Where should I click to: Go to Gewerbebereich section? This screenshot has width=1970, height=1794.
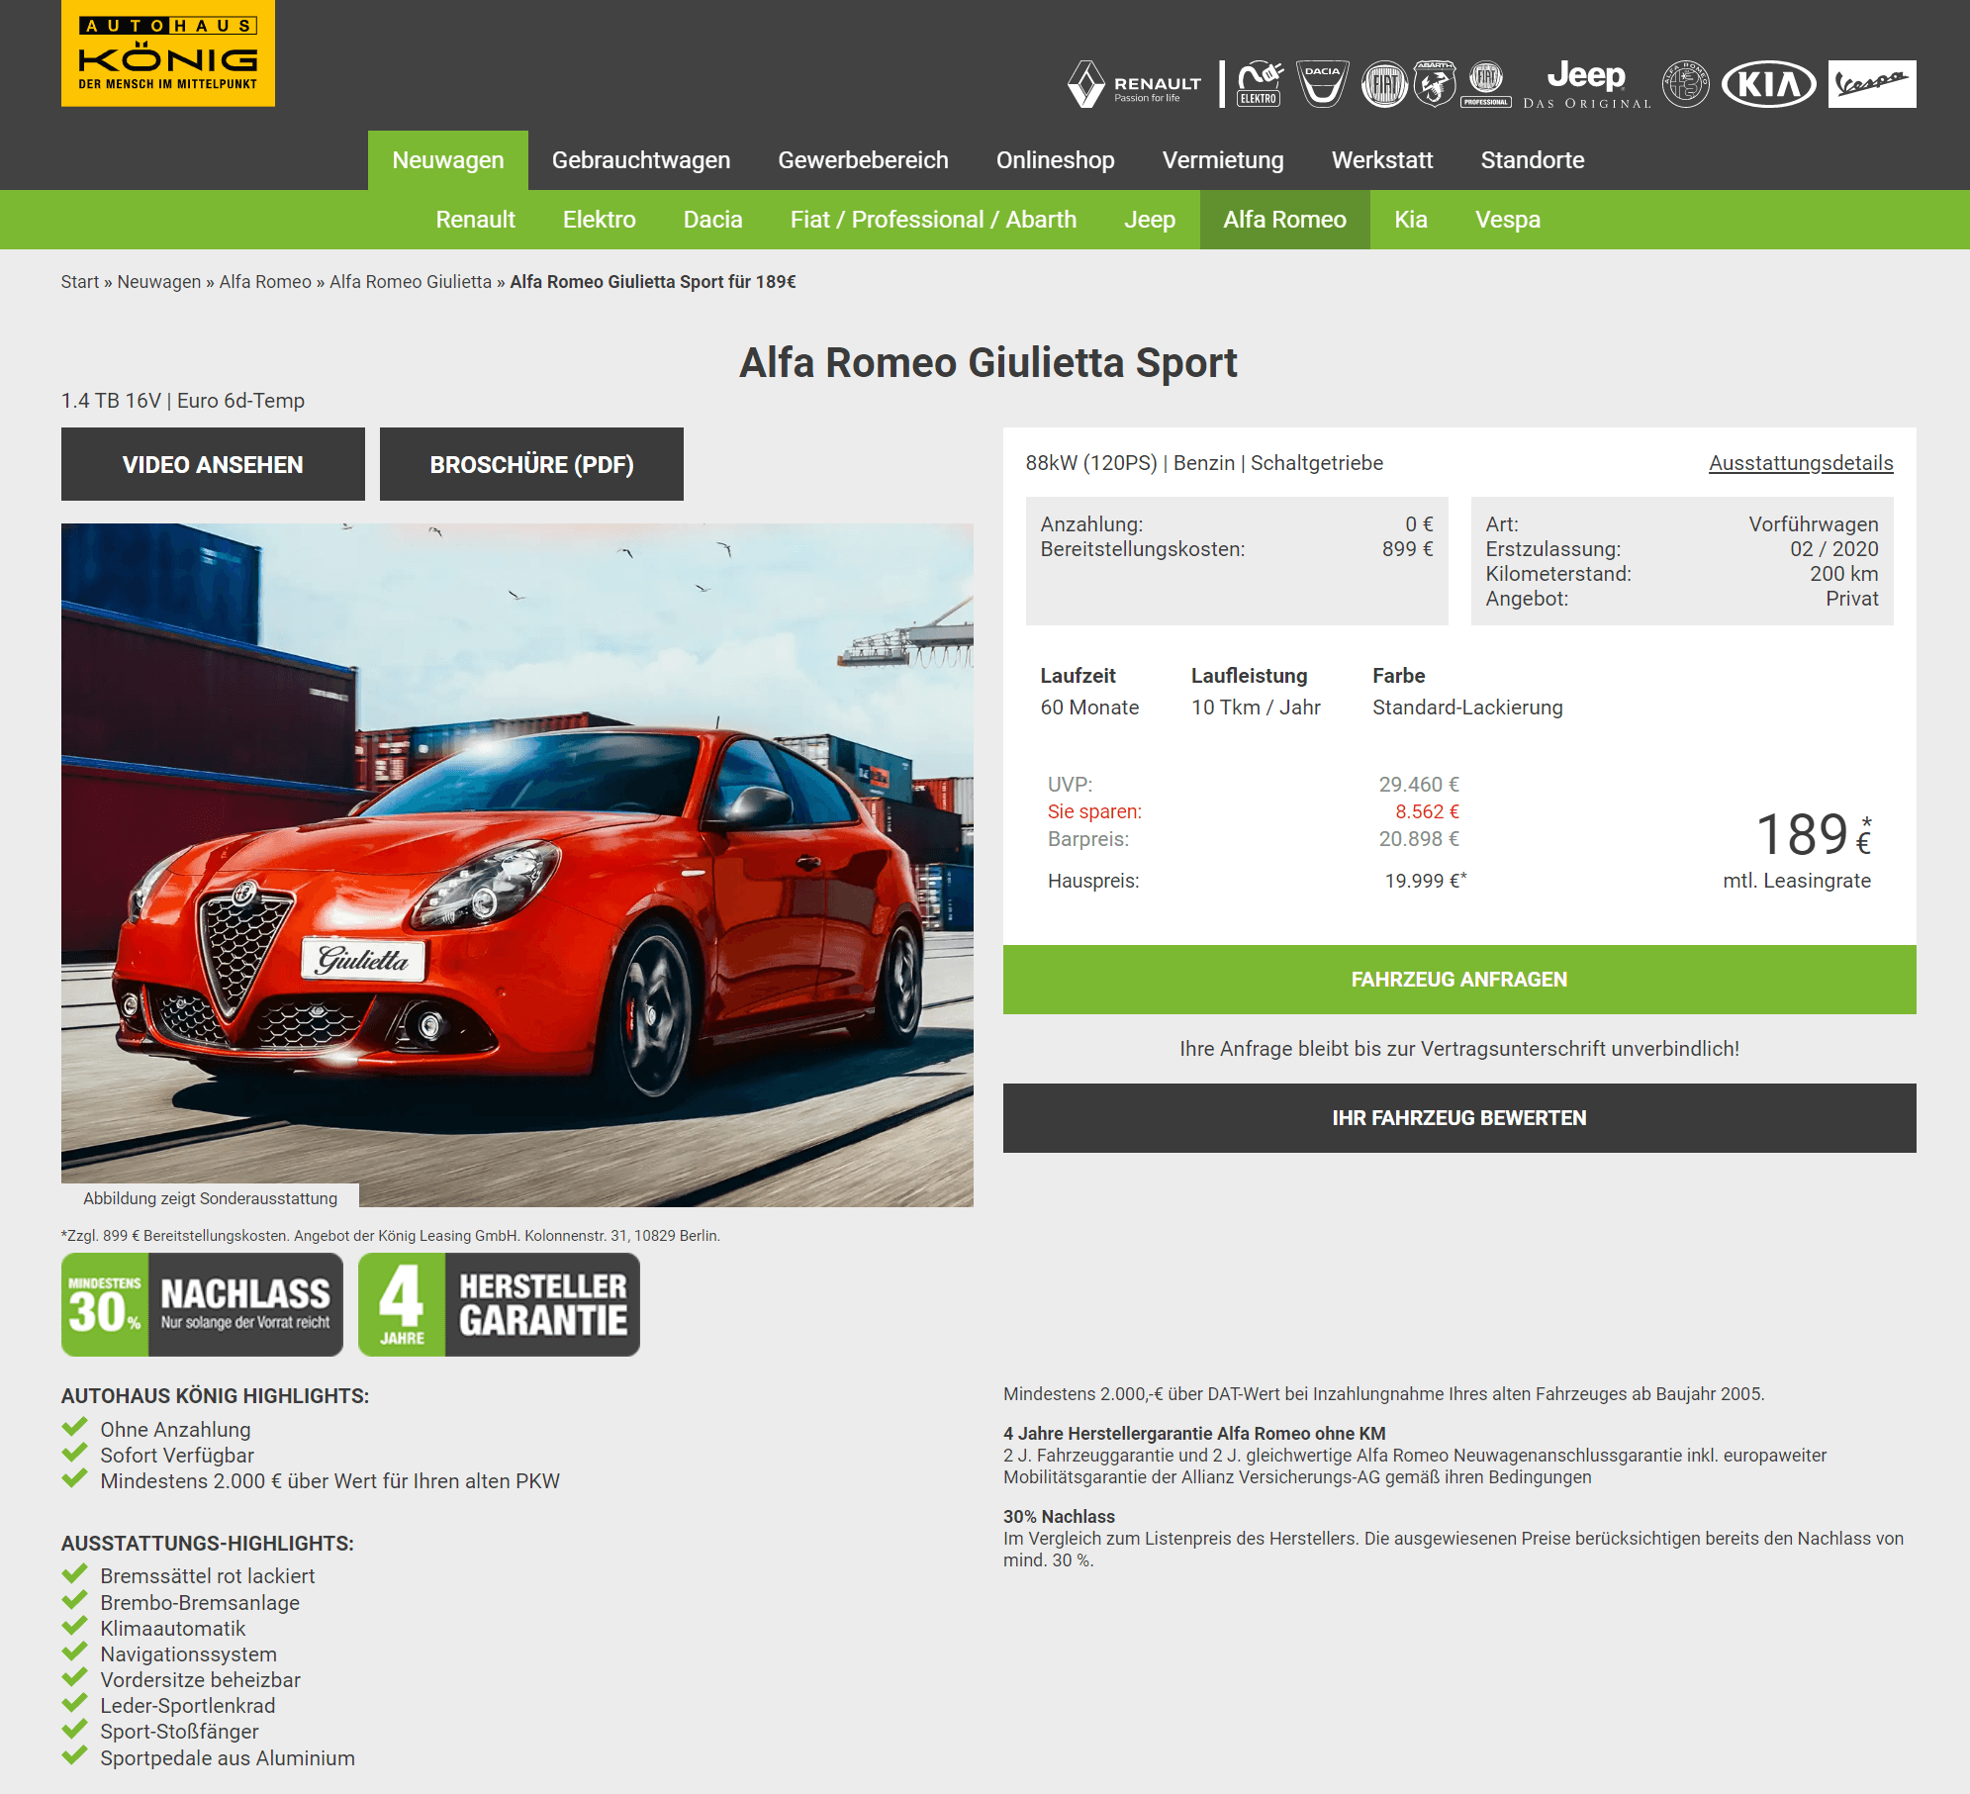pos(863,160)
